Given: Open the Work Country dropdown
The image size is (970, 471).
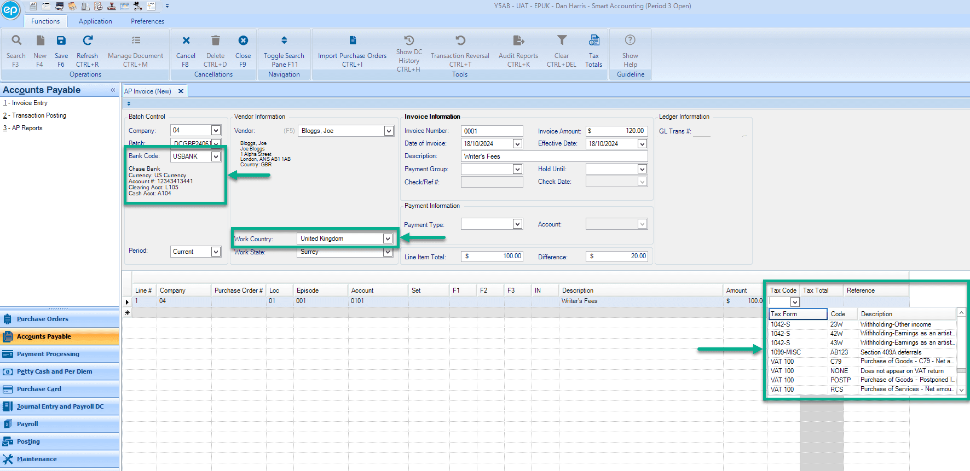Looking at the screenshot, I should click(388, 239).
